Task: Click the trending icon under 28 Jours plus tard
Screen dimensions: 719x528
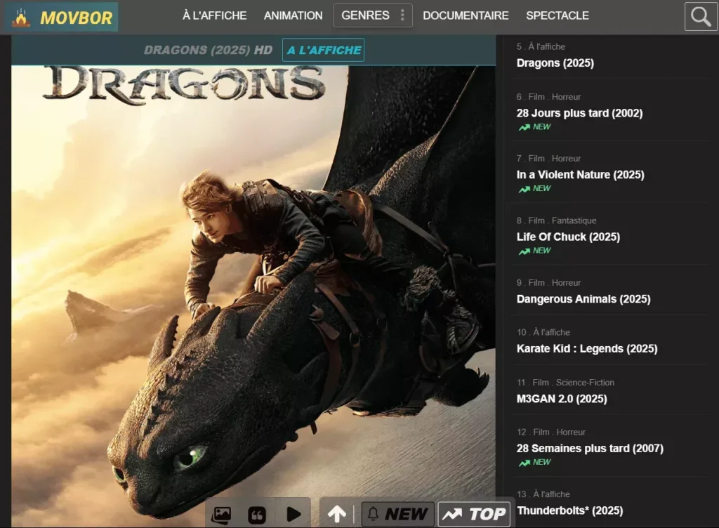Action: coord(524,128)
